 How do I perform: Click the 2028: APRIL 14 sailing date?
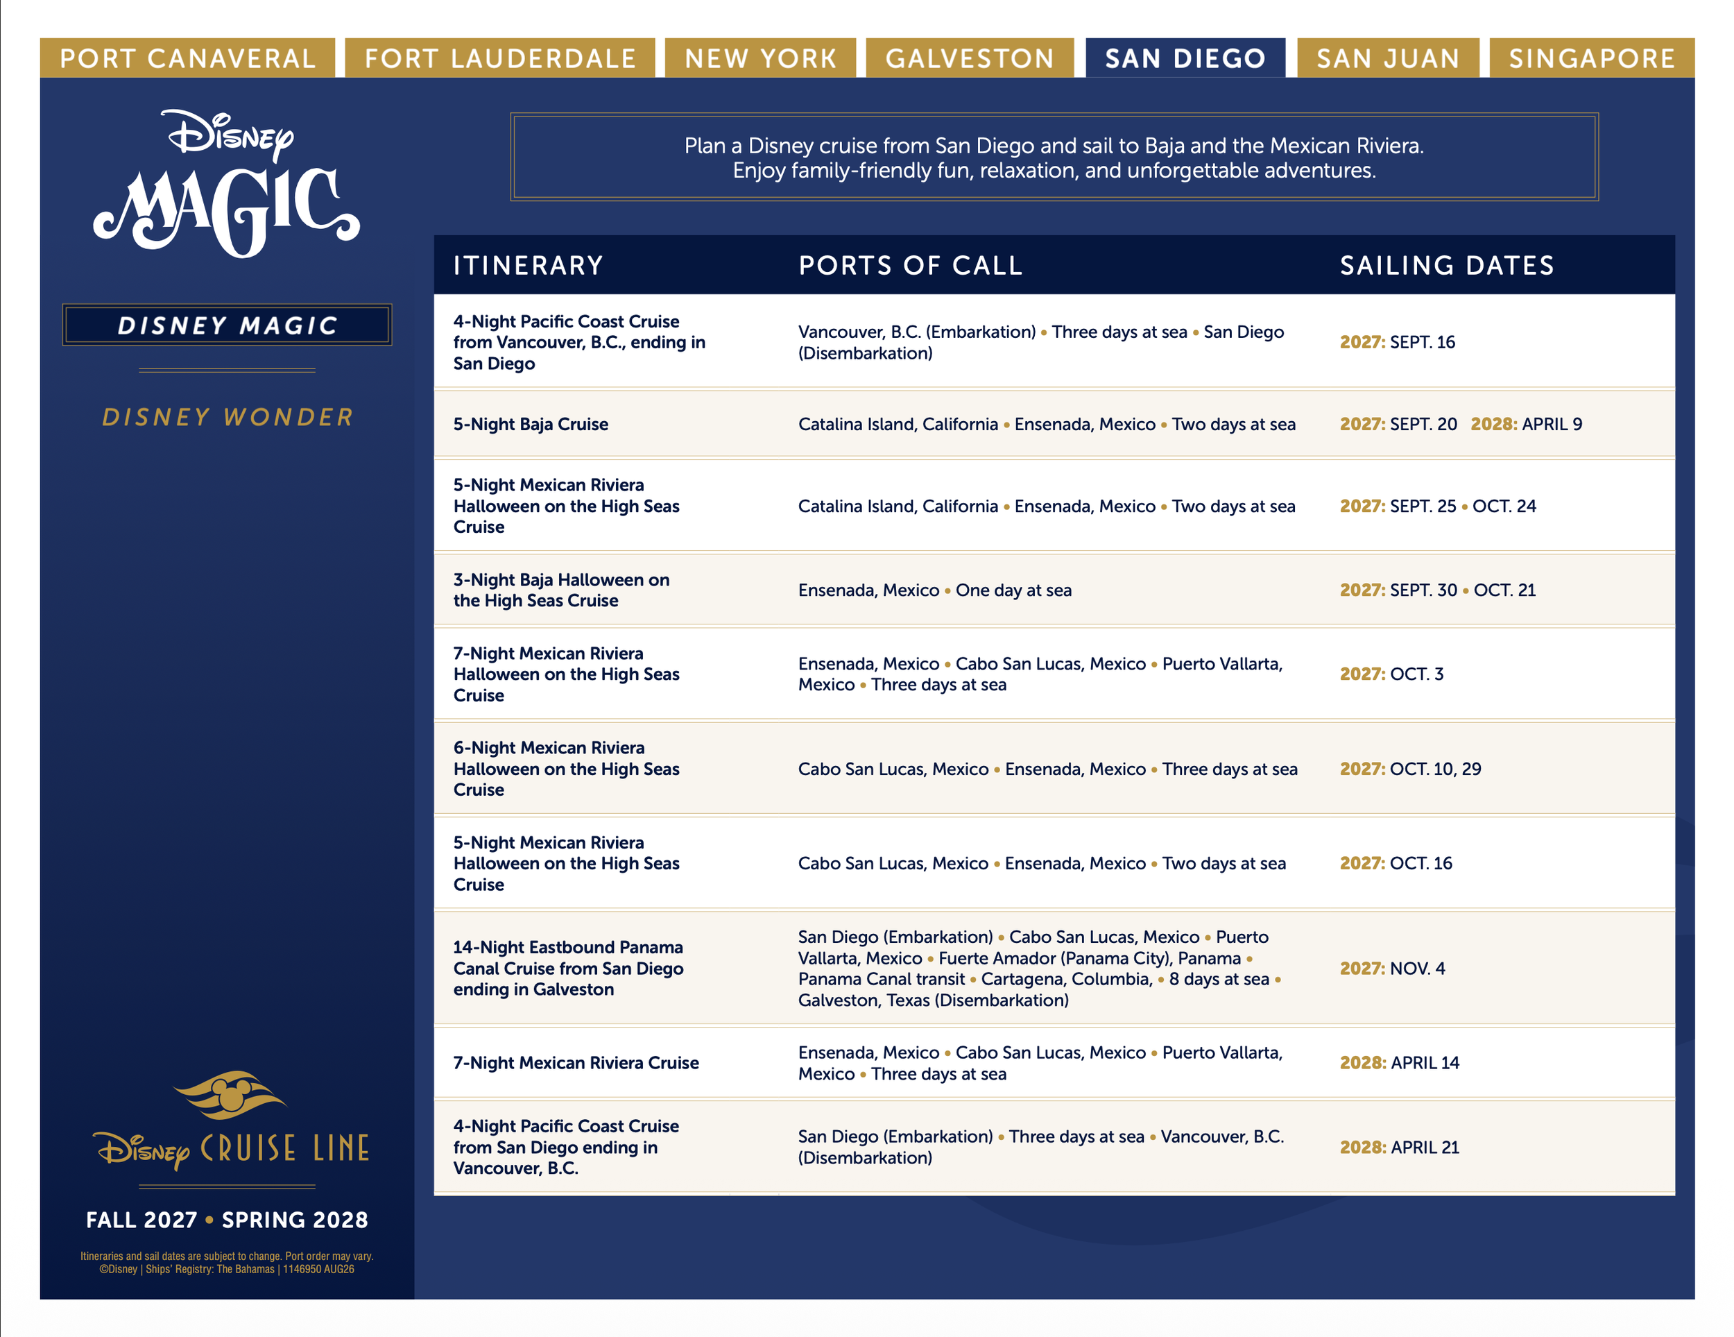coord(1399,1063)
